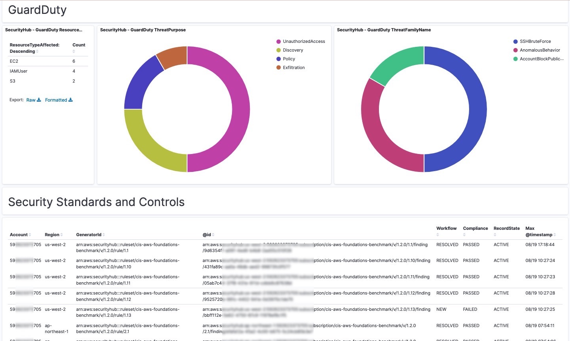This screenshot has width=570, height=341.
Task: Sort the table by Workflow
Action: (438, 235)
